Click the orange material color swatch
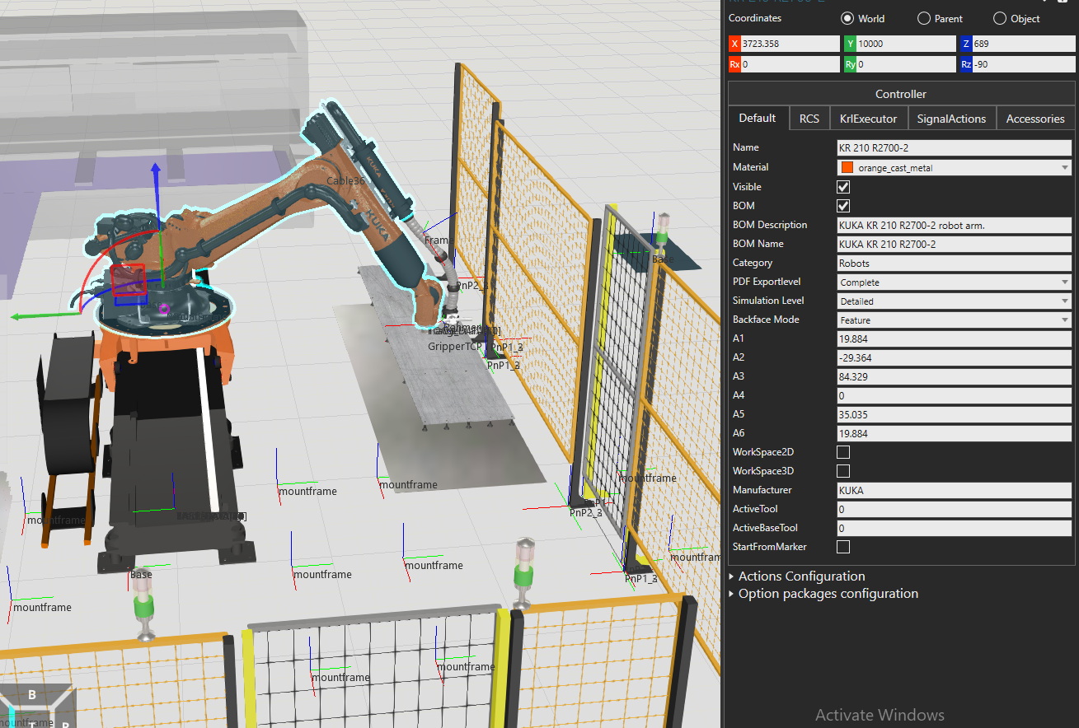 847,167
